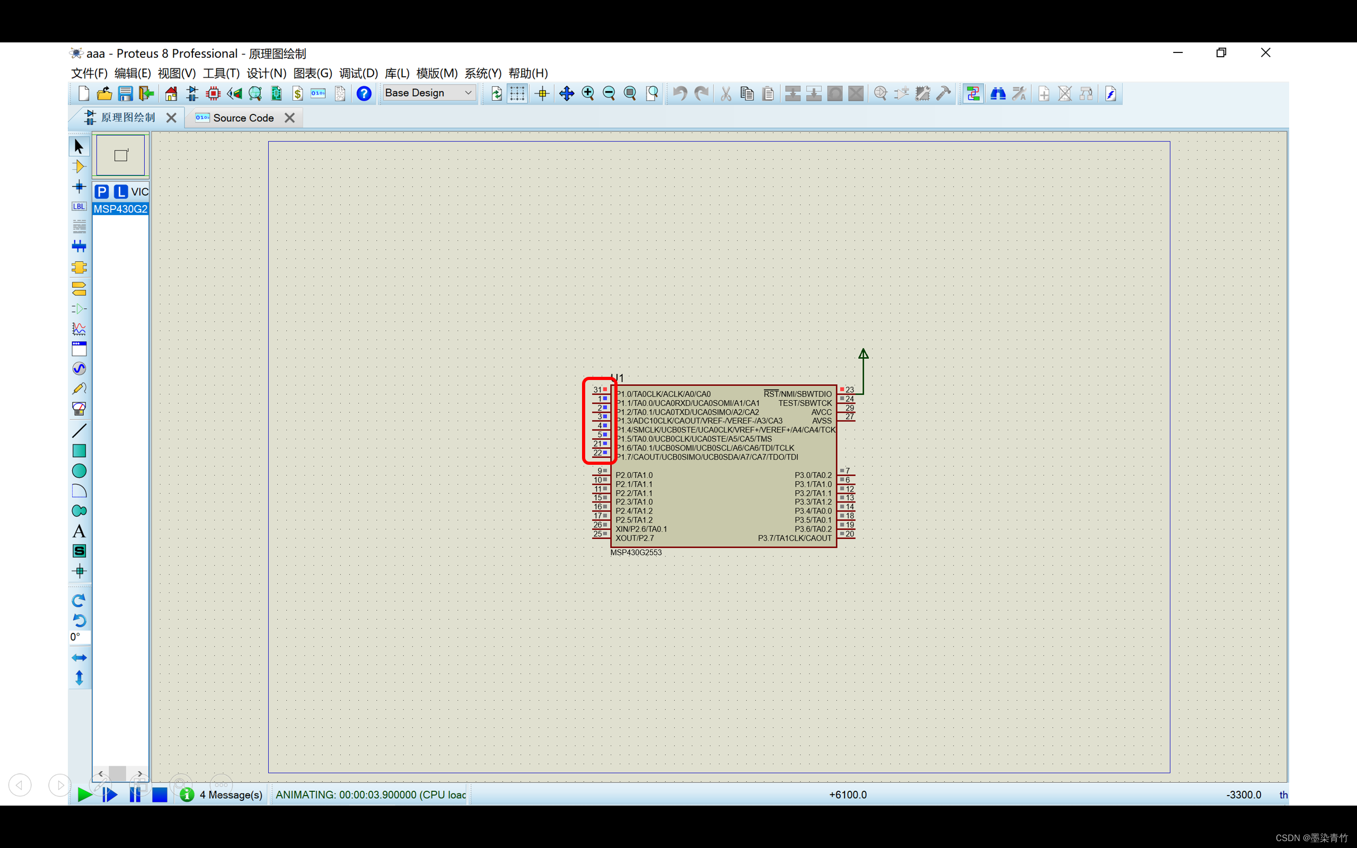This screenshot has width=1357, height=848.
Task: Select the Wire Label mode tool
Action: [78, 206]
